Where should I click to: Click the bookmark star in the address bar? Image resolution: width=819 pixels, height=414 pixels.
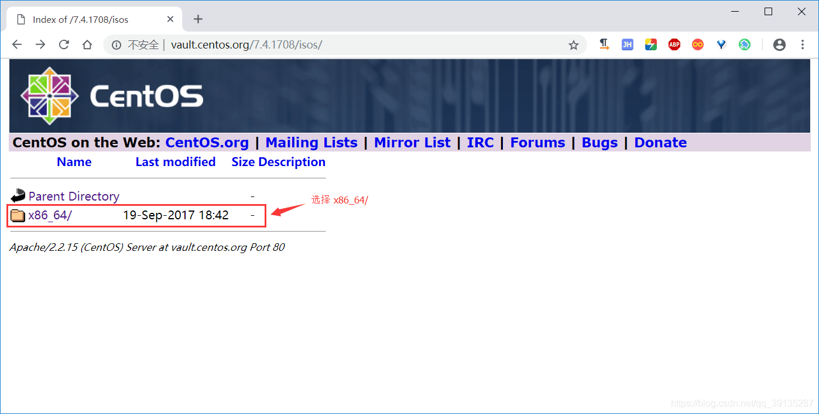click(x=573, y=44)
